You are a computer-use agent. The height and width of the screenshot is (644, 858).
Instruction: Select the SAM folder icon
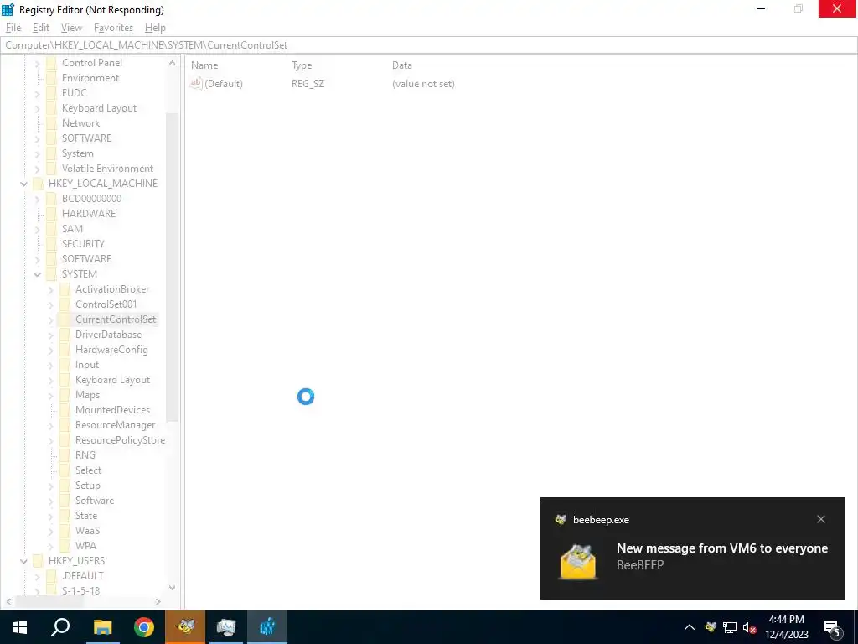pos(51,228)
